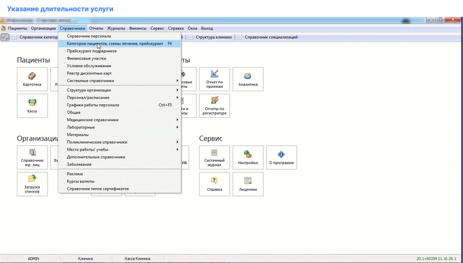Open the Справка menu in menu bar
The width and height of the screenshot is (463, 263).
[x=176, y=28]
